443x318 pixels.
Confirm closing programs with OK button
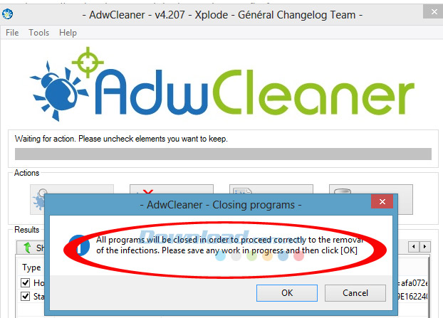pos(287,293)
